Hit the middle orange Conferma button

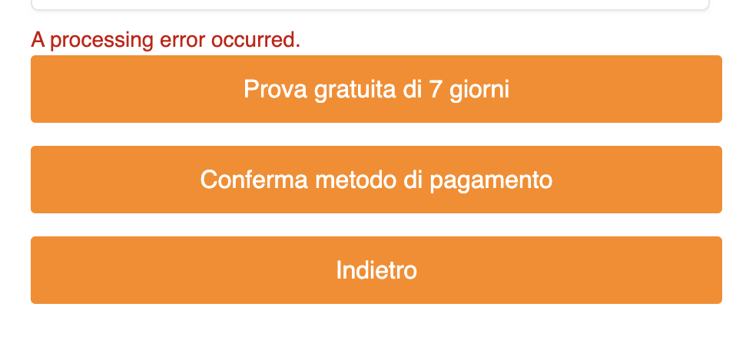pyautogui.click(x=376, y=180)
